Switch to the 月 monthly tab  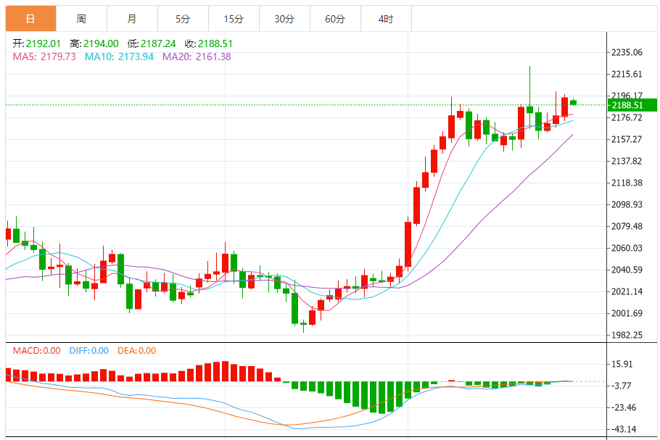click(132, 19)
